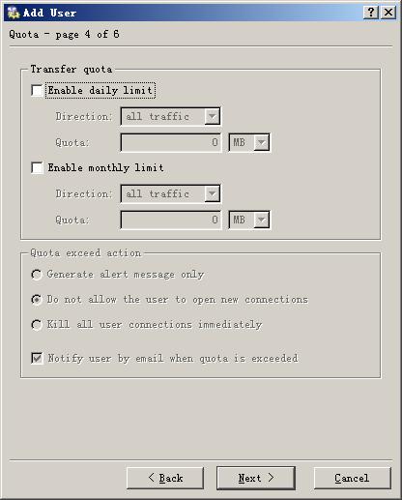The width and height of the screenshot is (402, 500).
Task: Proceed with the Next button
Action: point(256,478)
